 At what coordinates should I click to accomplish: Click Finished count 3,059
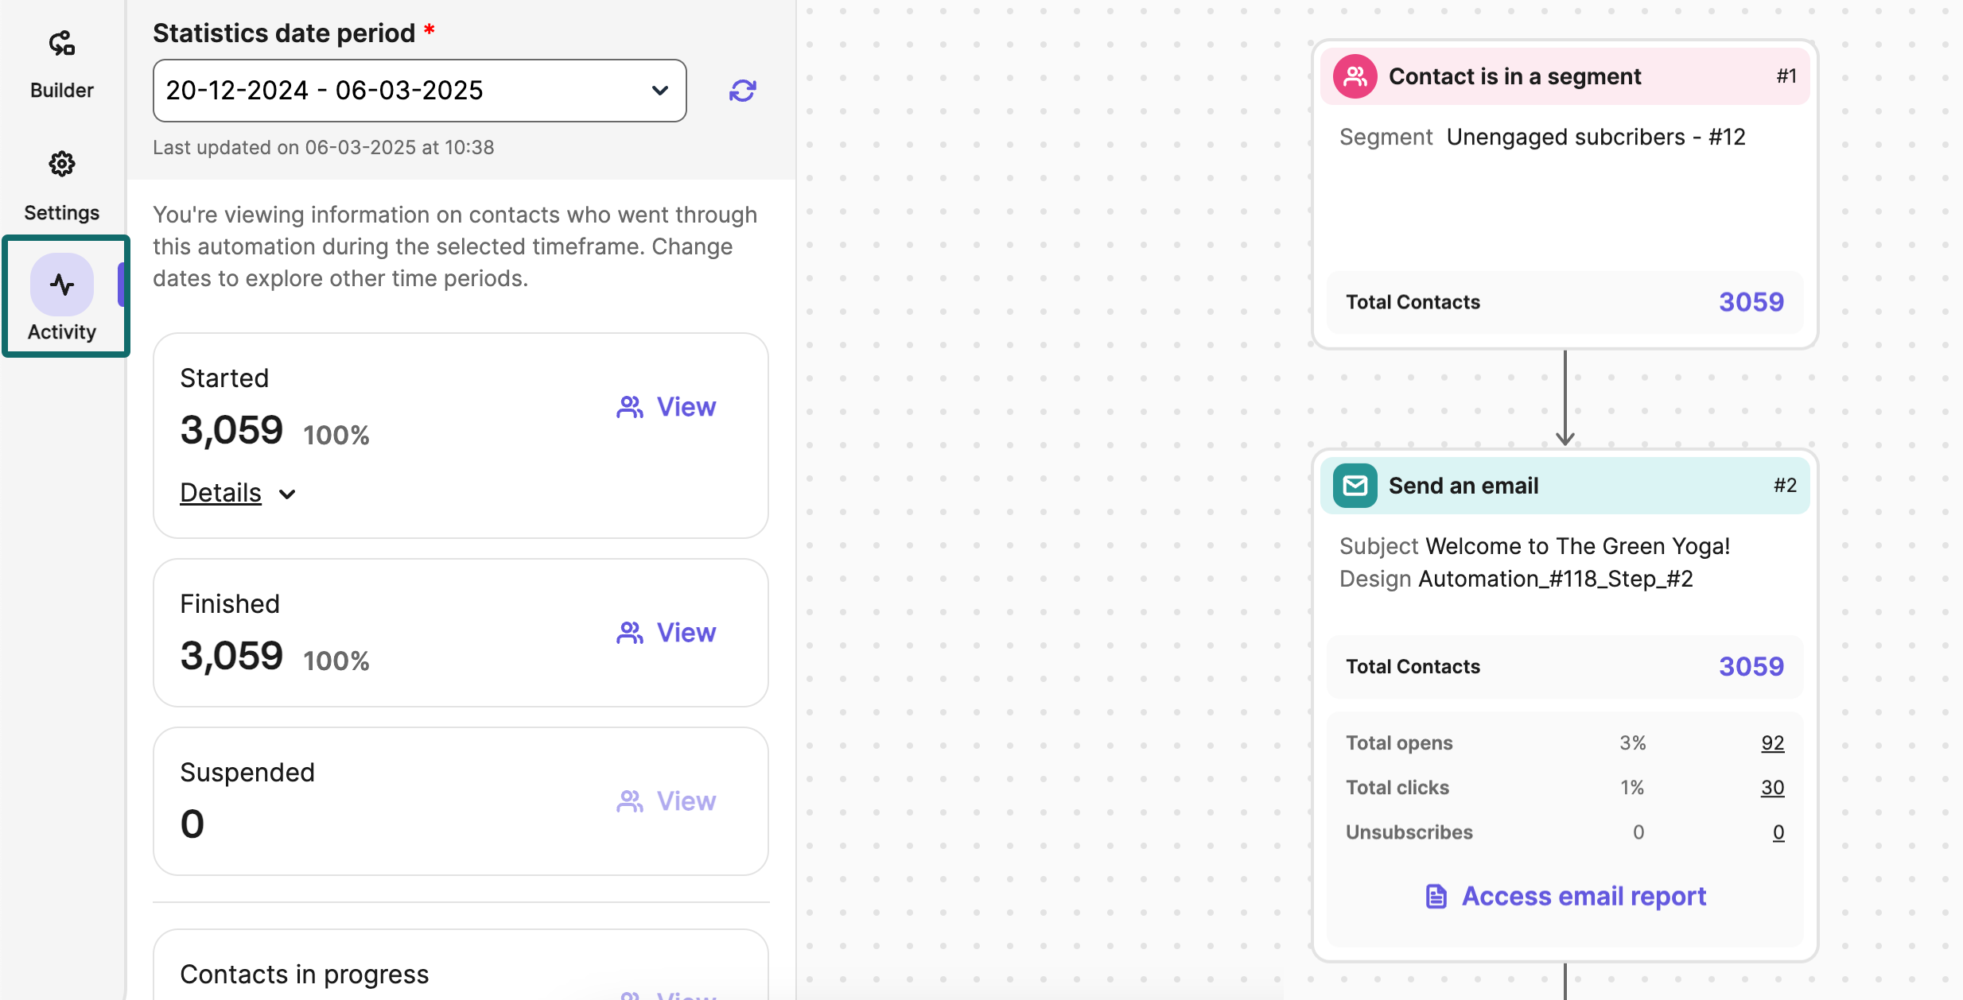(231, 656)
